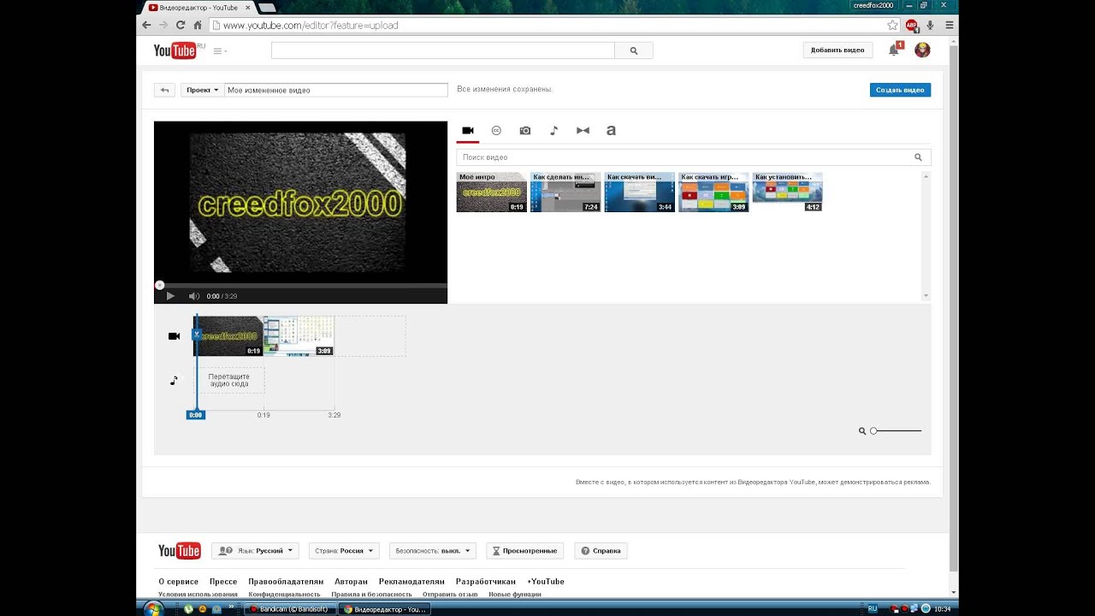Click the timeline zoom magnifier icon

[x=862, y=431]
